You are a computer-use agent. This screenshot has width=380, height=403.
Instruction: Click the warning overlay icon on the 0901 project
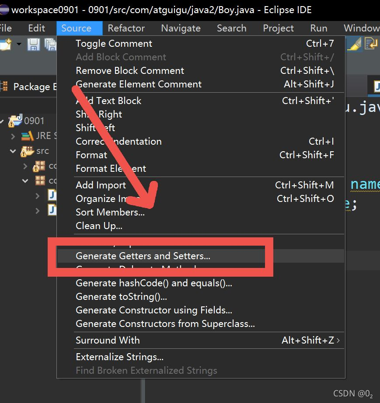pos(11,124)
